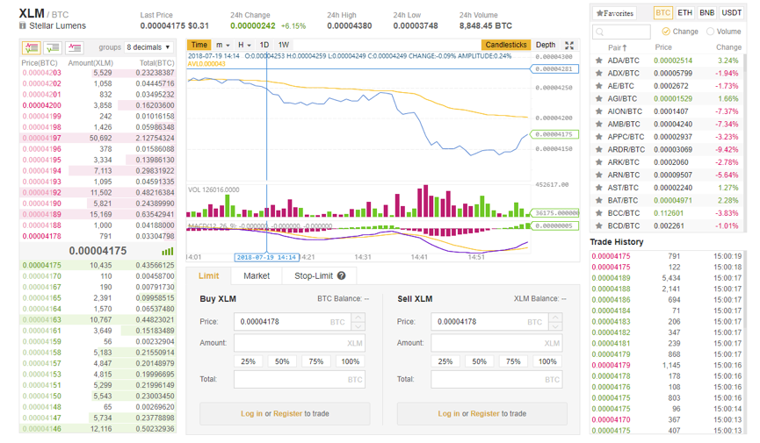Decrease Sell price with down stepper
The image size is (760, 443).
coord(555,325)
